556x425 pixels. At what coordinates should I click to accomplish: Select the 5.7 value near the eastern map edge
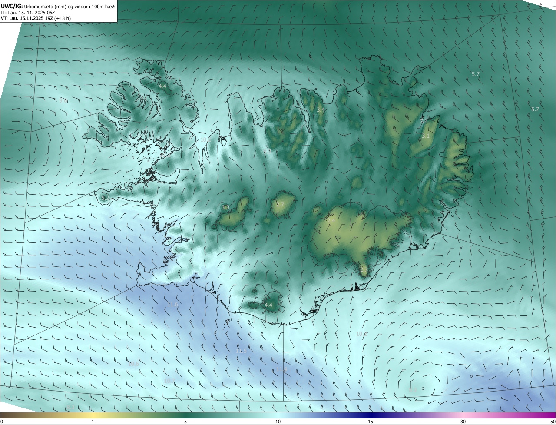[x=535, y=110]
